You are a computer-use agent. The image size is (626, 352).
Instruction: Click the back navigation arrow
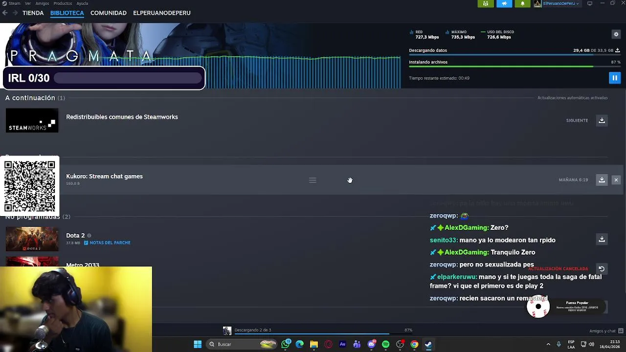pos(5,13)
